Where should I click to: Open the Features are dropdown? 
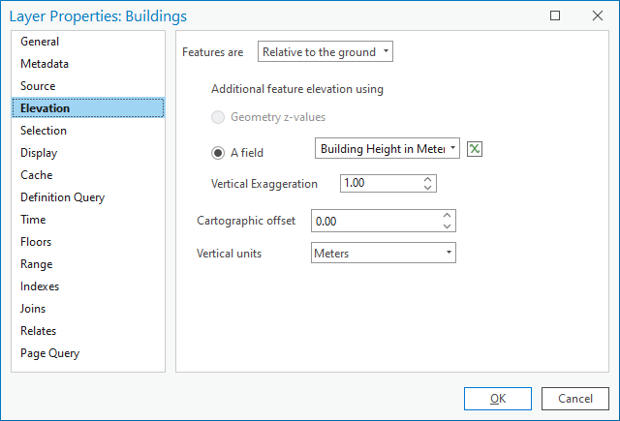click(x=325, y=51)
